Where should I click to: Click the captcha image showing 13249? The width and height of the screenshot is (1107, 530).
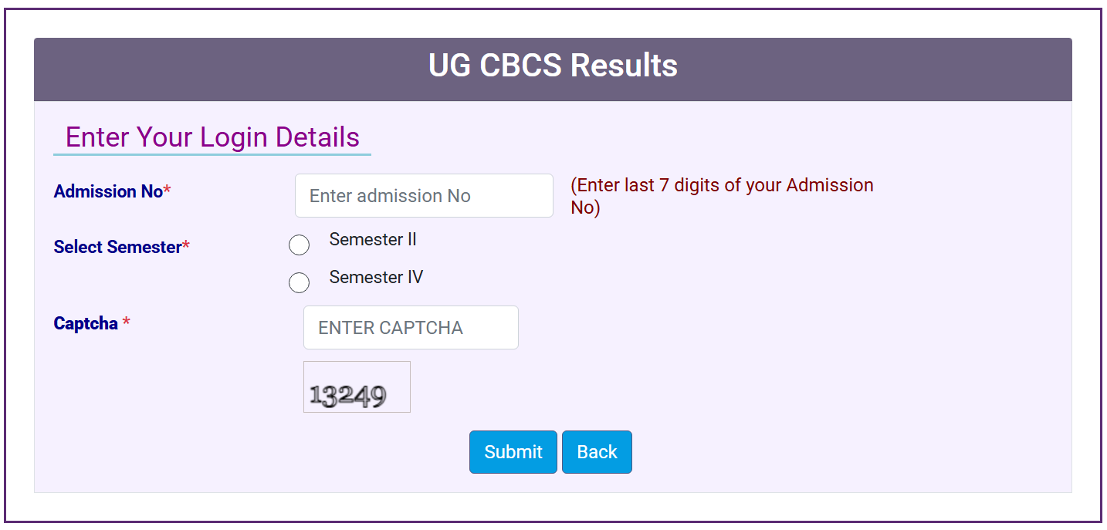point(357,387)
